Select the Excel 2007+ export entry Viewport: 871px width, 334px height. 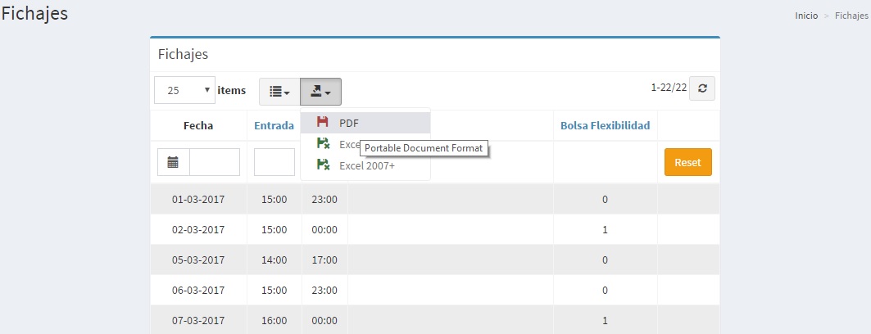366,165
